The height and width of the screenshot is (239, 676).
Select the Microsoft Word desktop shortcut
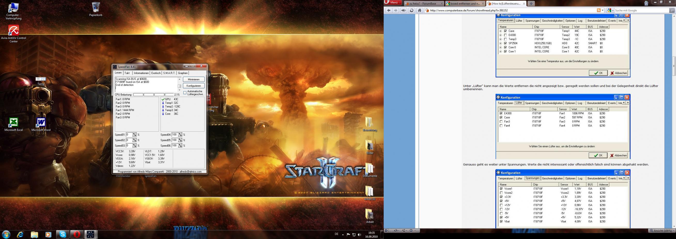41,124
